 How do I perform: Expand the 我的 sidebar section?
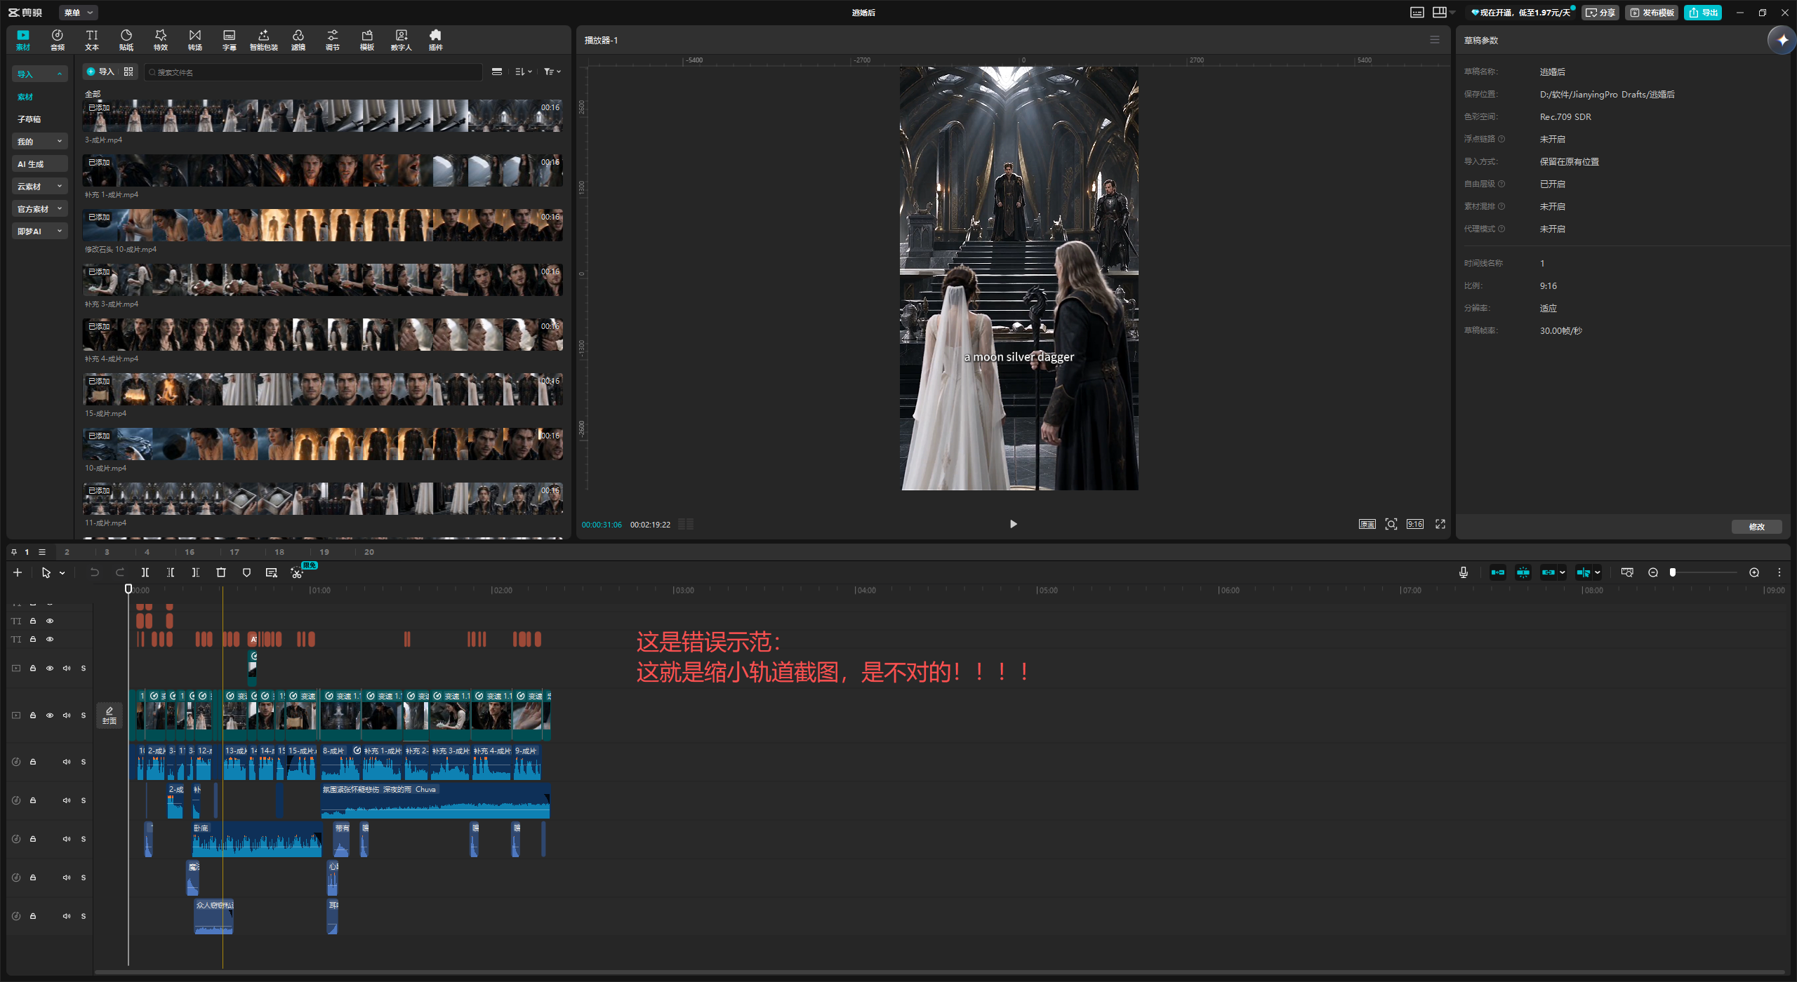pyautogui.click(x=40, y=142)
